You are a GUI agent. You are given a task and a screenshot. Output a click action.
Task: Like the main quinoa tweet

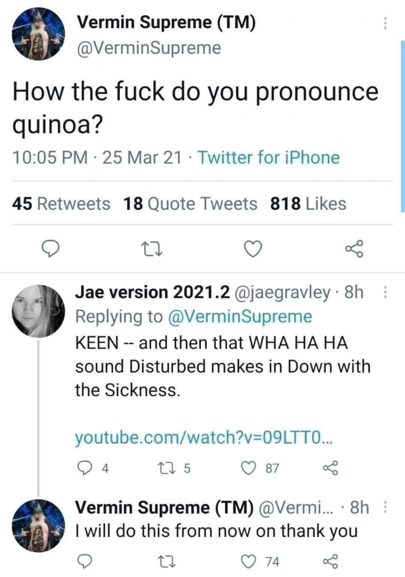[252, 249]
